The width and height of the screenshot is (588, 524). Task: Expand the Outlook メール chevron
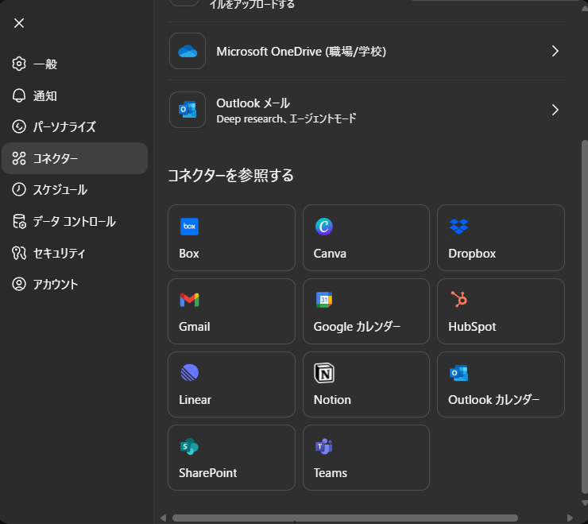click(555, 110)
